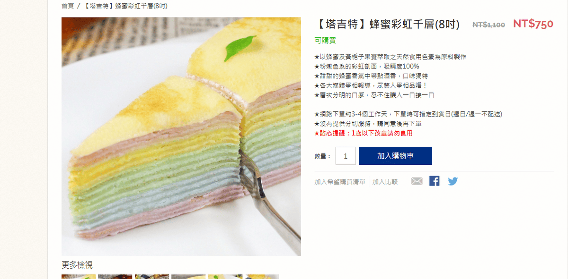Share product via the email envelope icon
568x279 pixels.
(417, 181)
